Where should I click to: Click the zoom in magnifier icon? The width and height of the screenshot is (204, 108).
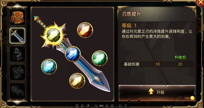[x=107, y=106]
